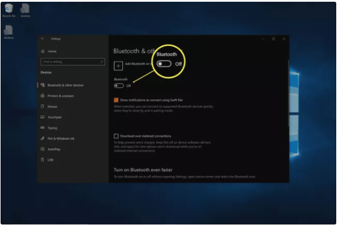This screenshot has height=228, width=338.
Task: Click the Touchpad sidebar icon
Action: click(x=43, y=117)
